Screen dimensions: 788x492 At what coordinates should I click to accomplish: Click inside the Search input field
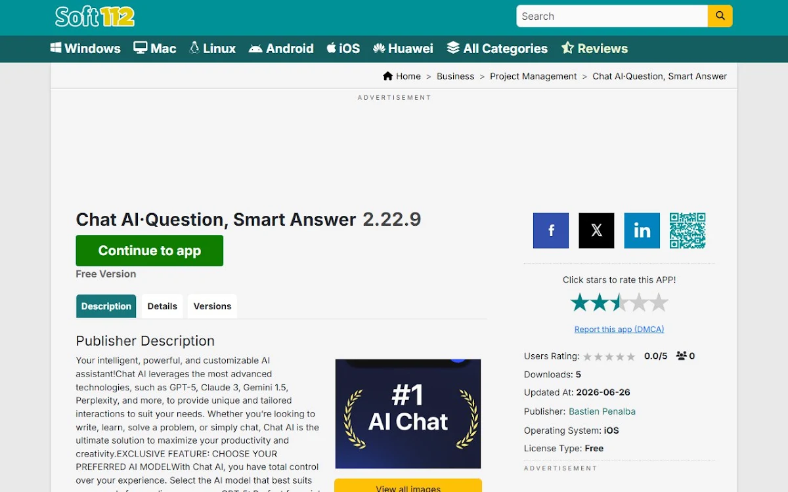click(x=612, y=16)
